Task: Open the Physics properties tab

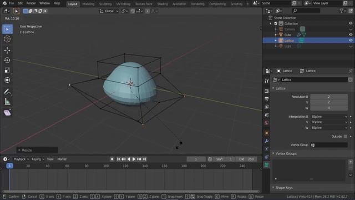Action: 266,149
